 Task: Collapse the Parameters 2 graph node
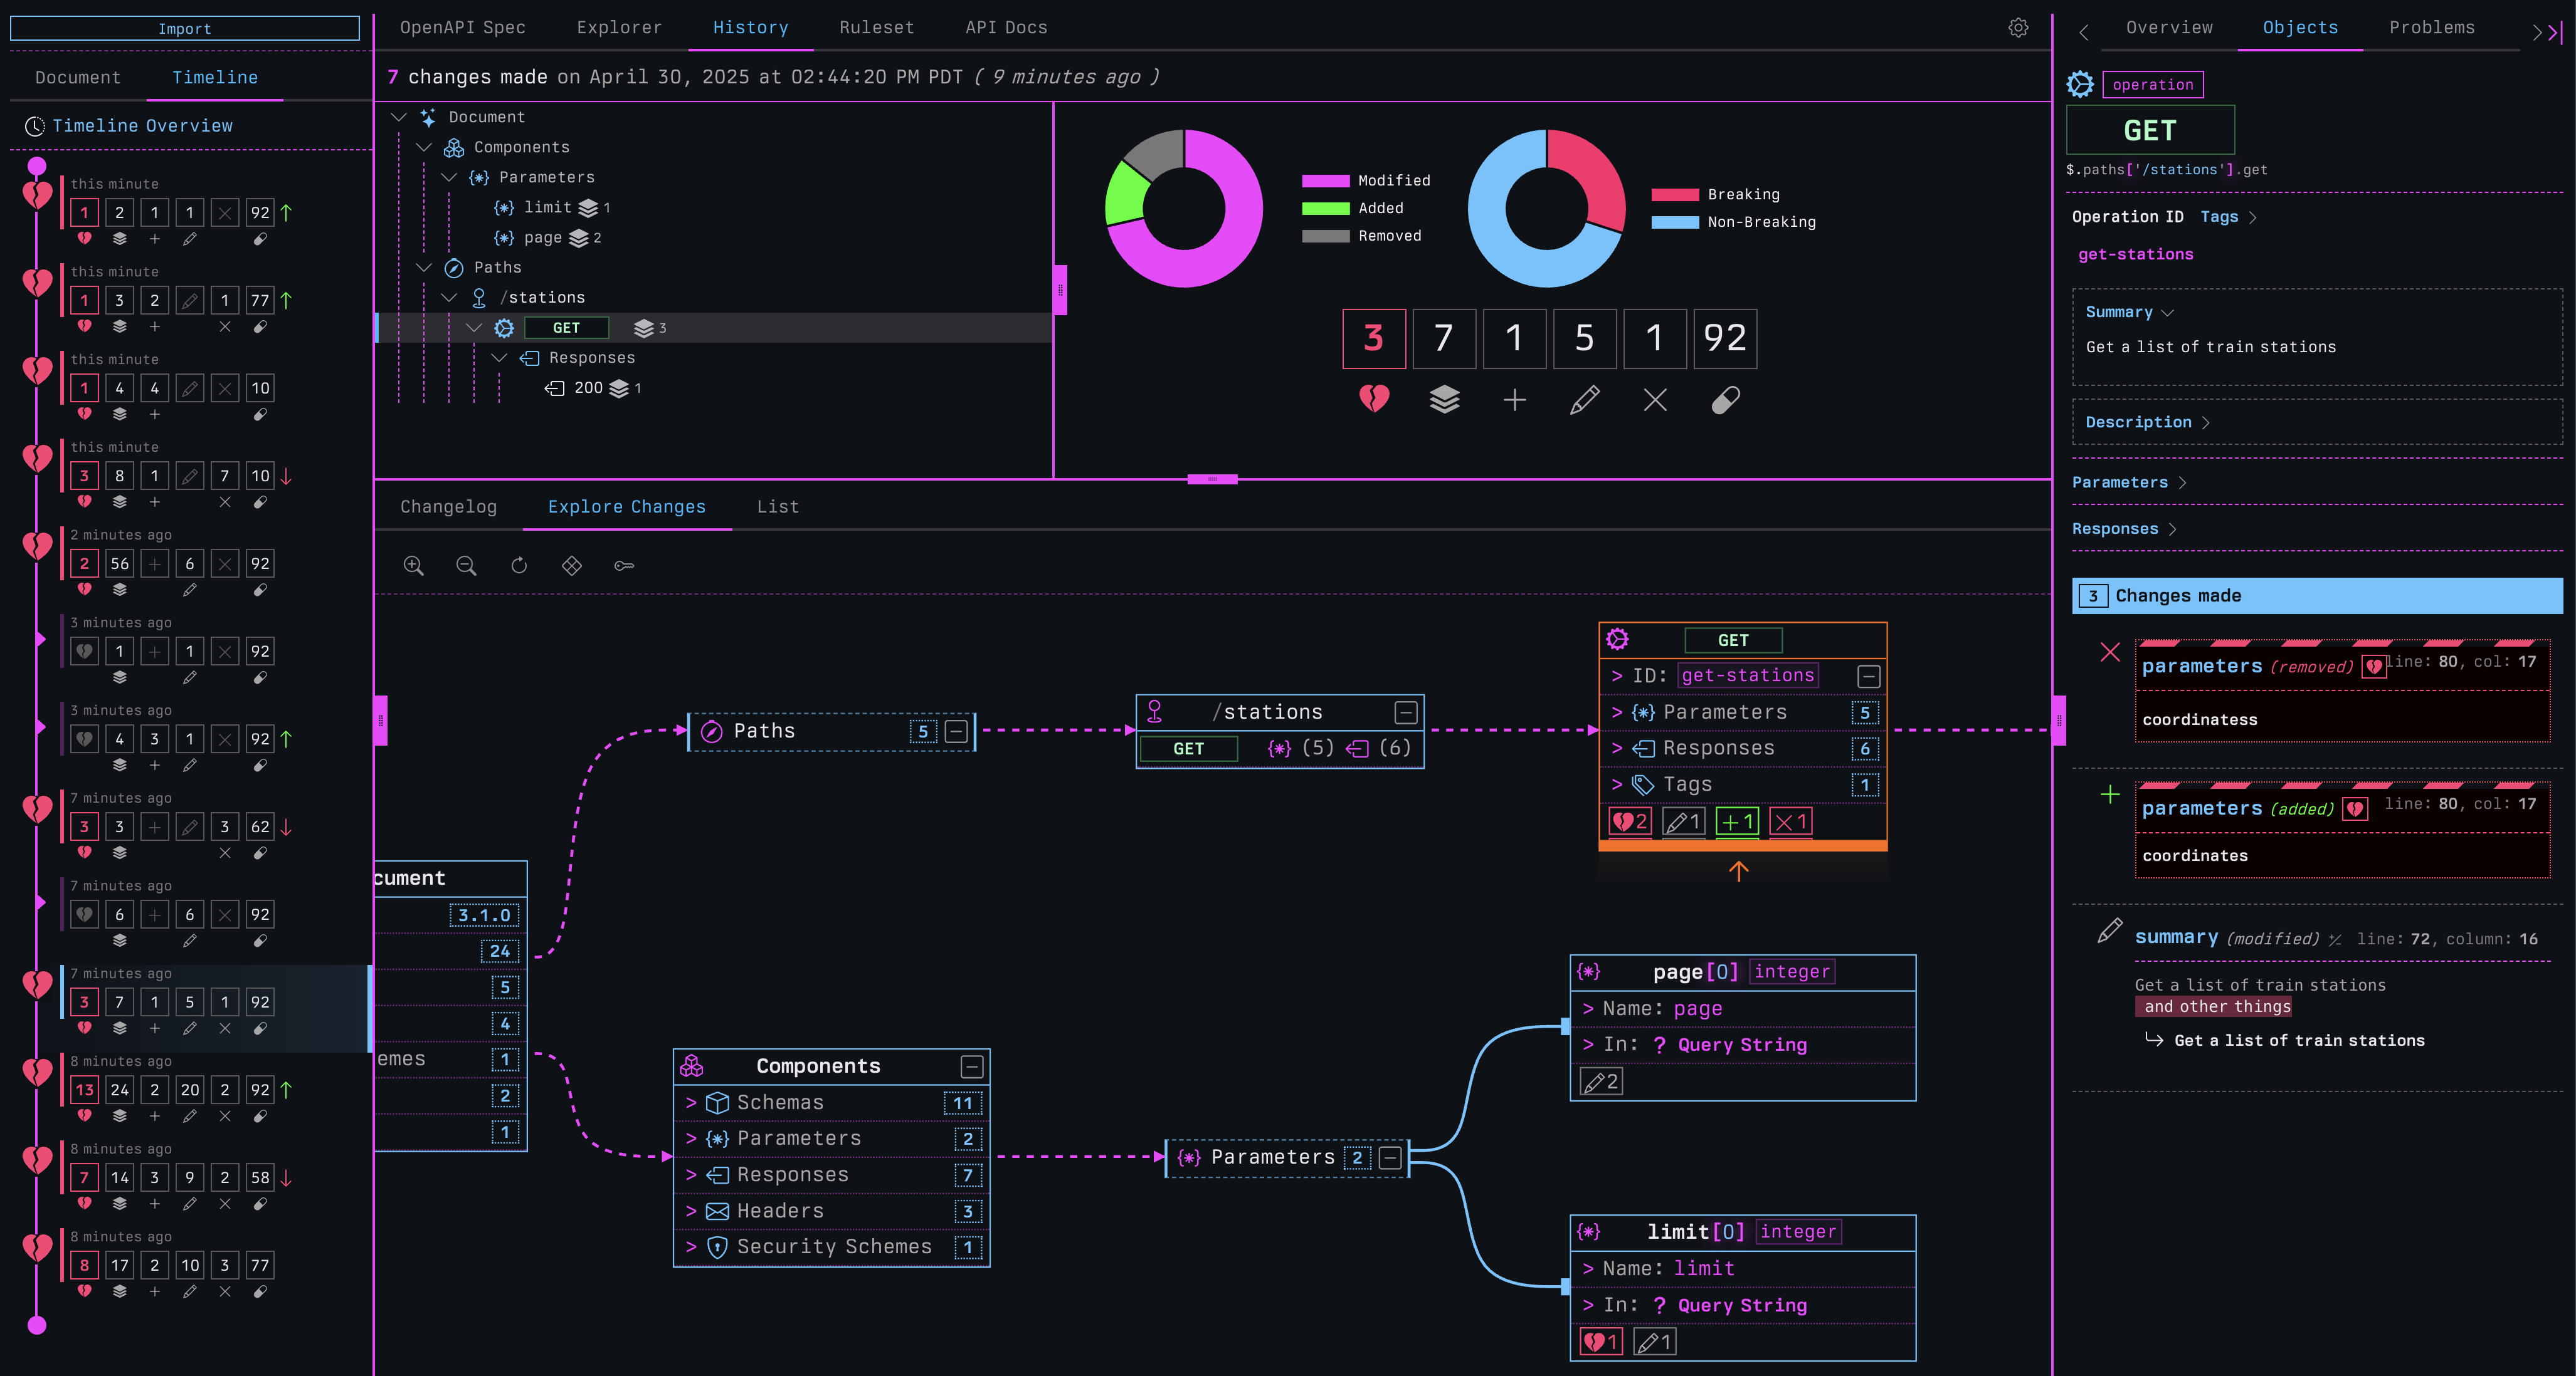(x=1390, y=1157)
